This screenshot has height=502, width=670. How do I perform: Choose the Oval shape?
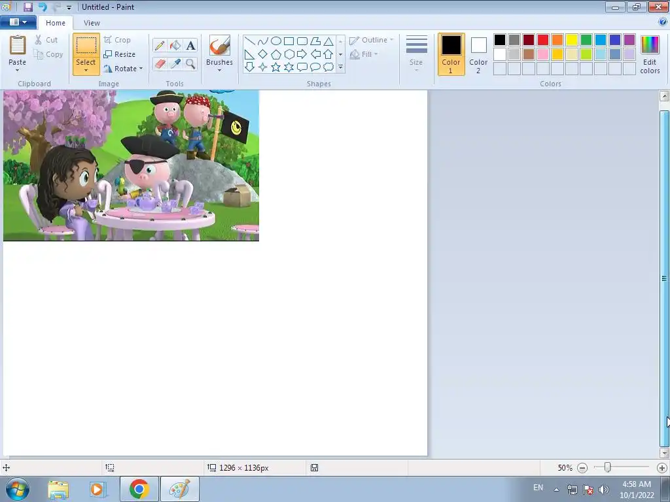[x=276, y=41]
